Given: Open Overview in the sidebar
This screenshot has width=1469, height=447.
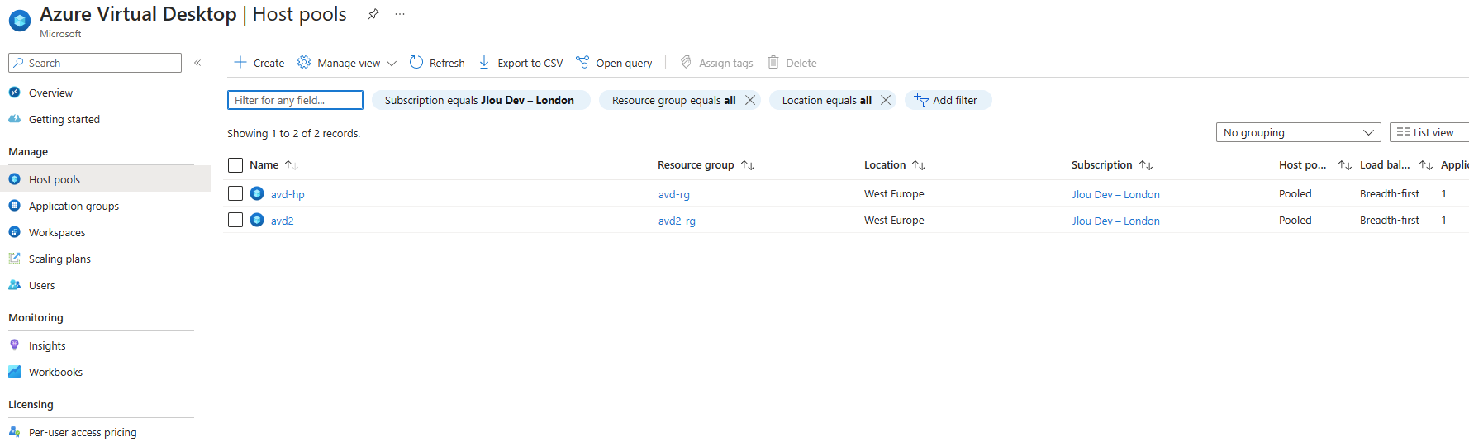Looking at the screenshot, I should click(50, 93).
